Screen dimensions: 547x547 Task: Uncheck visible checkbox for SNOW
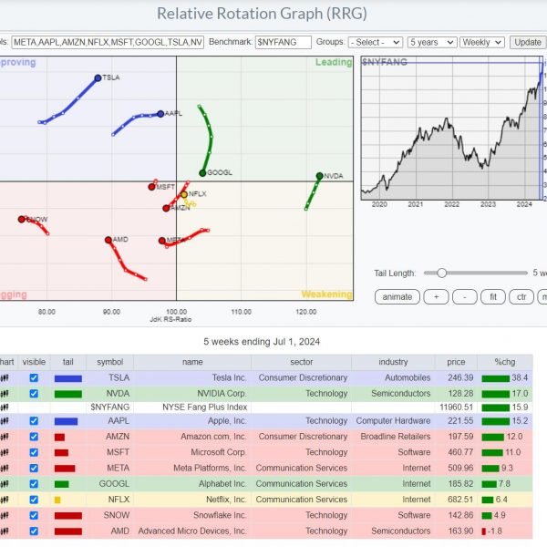point(34,515)
